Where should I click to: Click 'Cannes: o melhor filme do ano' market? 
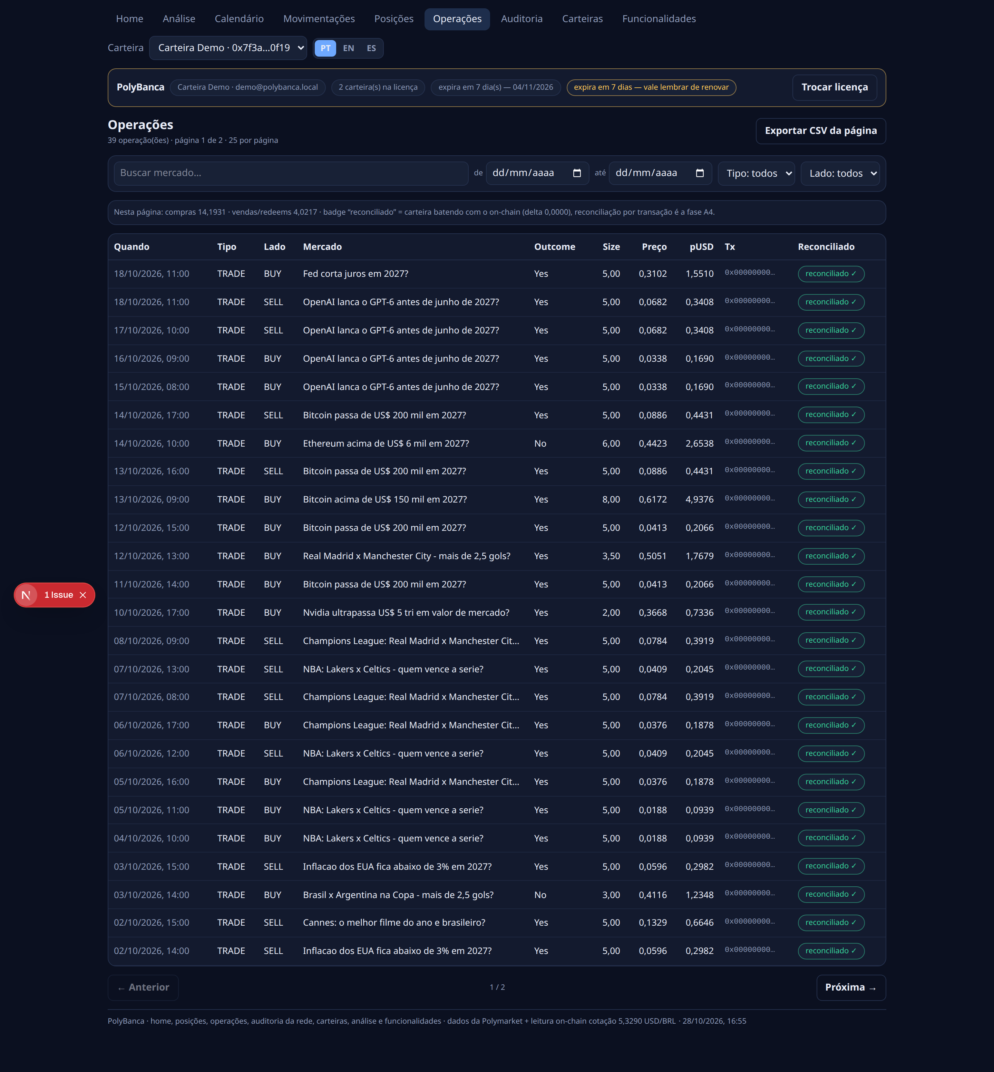pyautogui.click(x=394, y=923)
